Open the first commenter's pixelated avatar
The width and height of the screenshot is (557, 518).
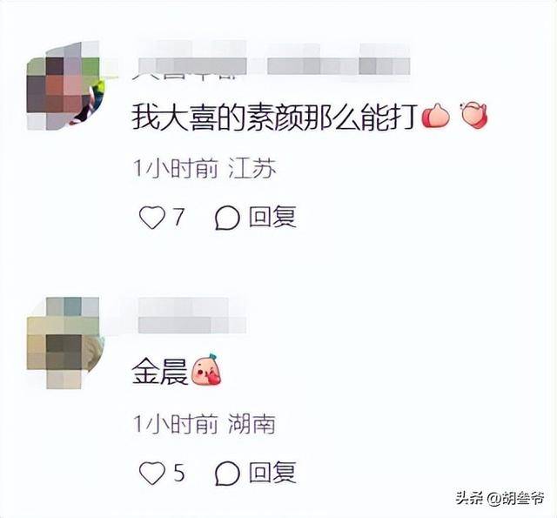pos(64,86)
